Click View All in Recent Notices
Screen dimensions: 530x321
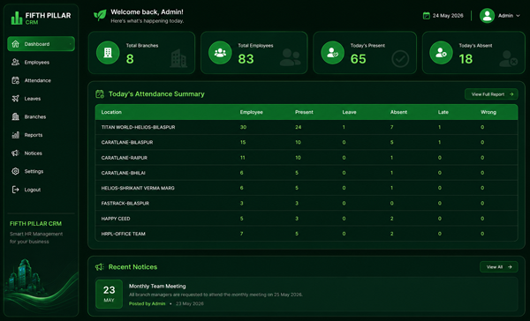pyautogui.click(x=499, y=267)
